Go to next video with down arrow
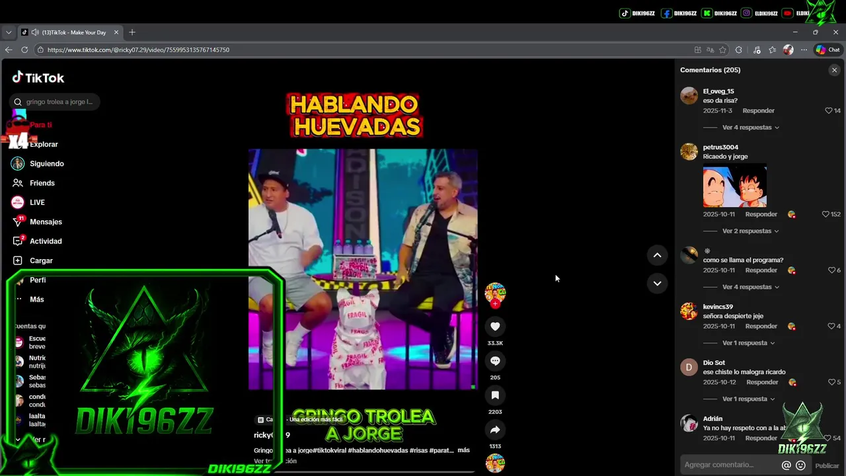The width and height of the screenshot is (846, 476). point(657,283)
